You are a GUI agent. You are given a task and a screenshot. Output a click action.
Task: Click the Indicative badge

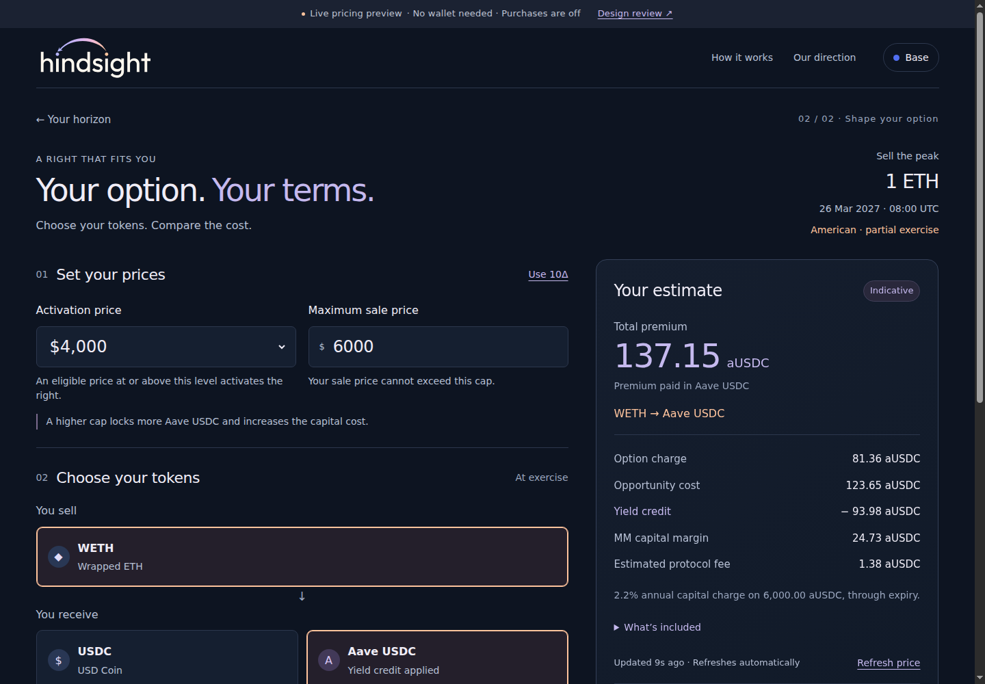tap(891, 291)
